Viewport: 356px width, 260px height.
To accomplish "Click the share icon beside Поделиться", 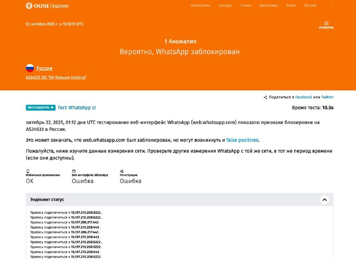I will pyautogui.click(x=265, y=97).
